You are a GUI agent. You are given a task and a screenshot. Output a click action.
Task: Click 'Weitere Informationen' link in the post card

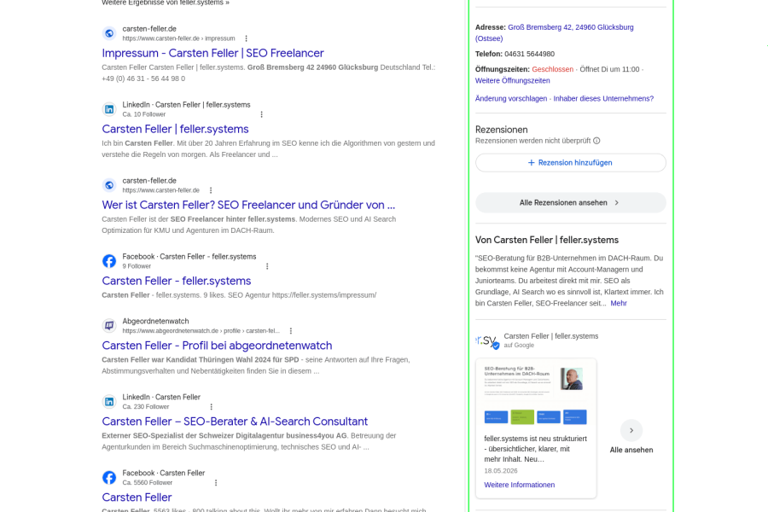[519, 485]
